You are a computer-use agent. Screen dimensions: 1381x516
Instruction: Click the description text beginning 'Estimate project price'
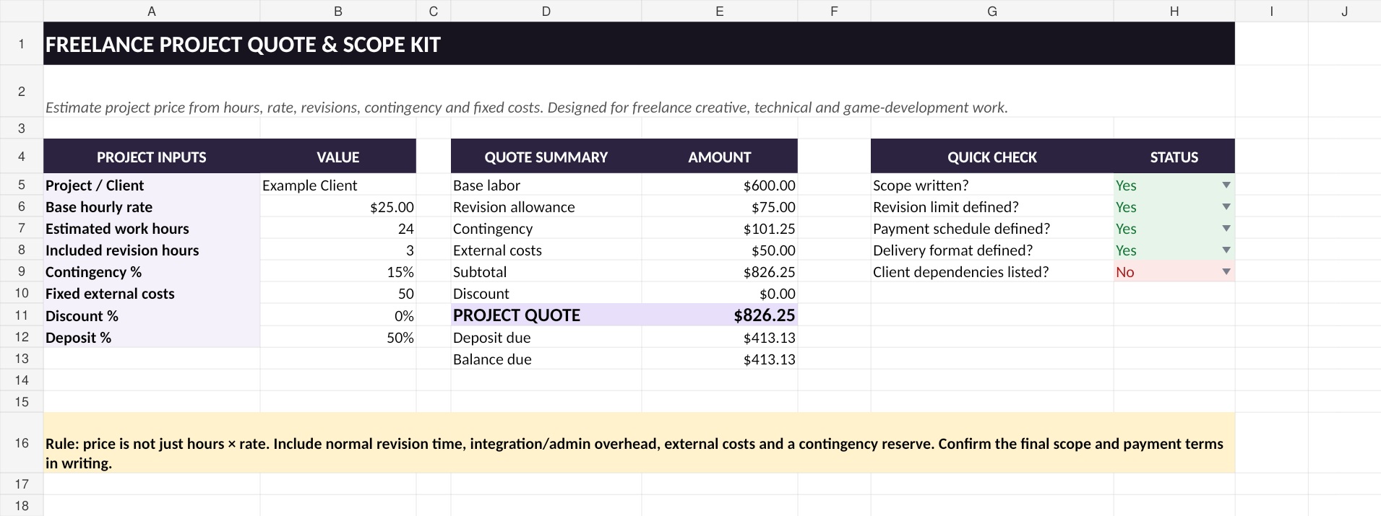(526, 108)
